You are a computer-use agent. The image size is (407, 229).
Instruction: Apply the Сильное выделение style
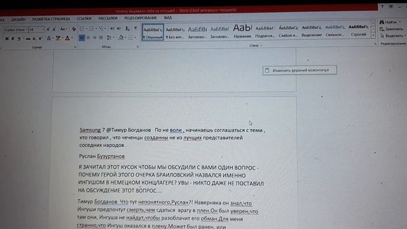[x=335, y=31]
